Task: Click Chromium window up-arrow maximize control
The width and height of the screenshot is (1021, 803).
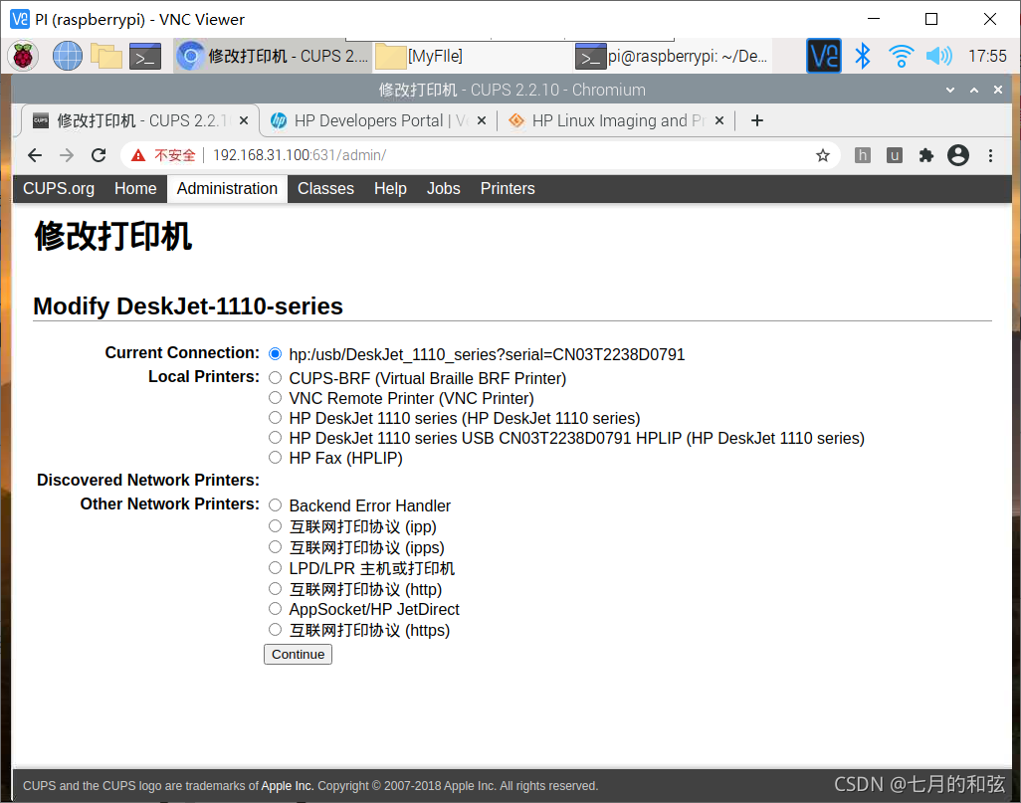Action: click(x=974, y=90)
